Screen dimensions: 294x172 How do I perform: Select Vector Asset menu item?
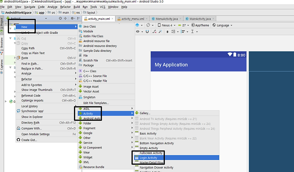click(x=106, y=91)
